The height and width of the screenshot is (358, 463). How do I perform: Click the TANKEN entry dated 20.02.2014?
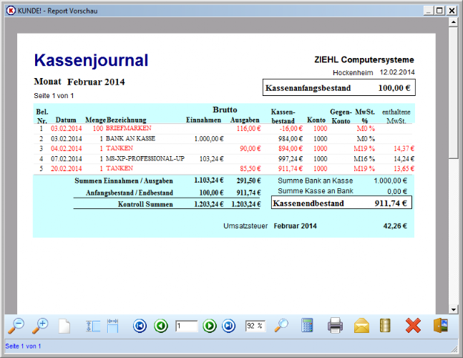coord(120,168)
